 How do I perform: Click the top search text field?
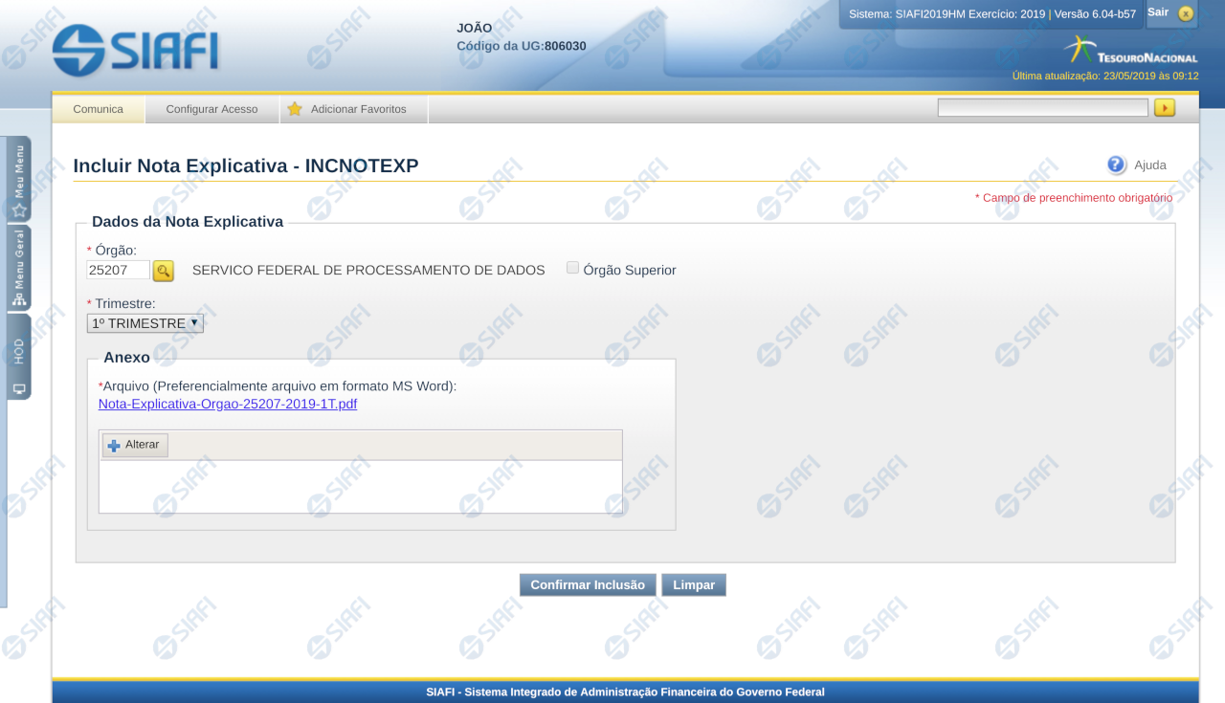coord(1042,108)
